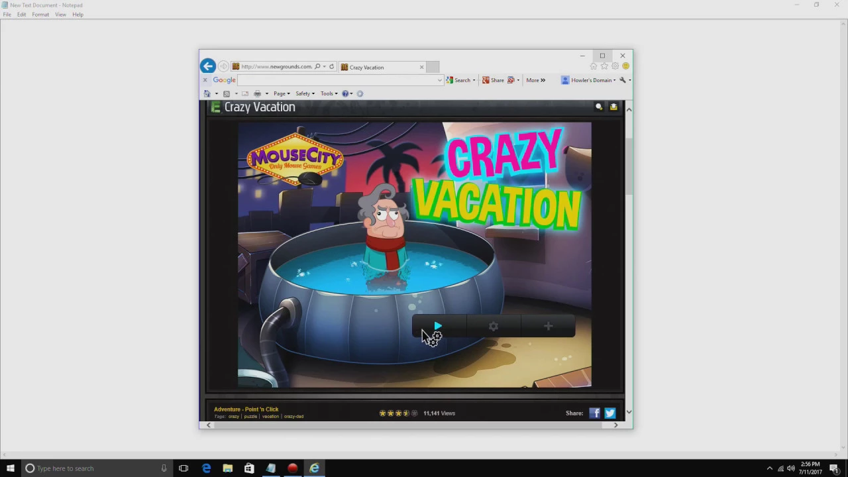Click the Google toolbar Share button
Image resolution: width=848 pixels, height=477 pixels.
tap(493, 80)
